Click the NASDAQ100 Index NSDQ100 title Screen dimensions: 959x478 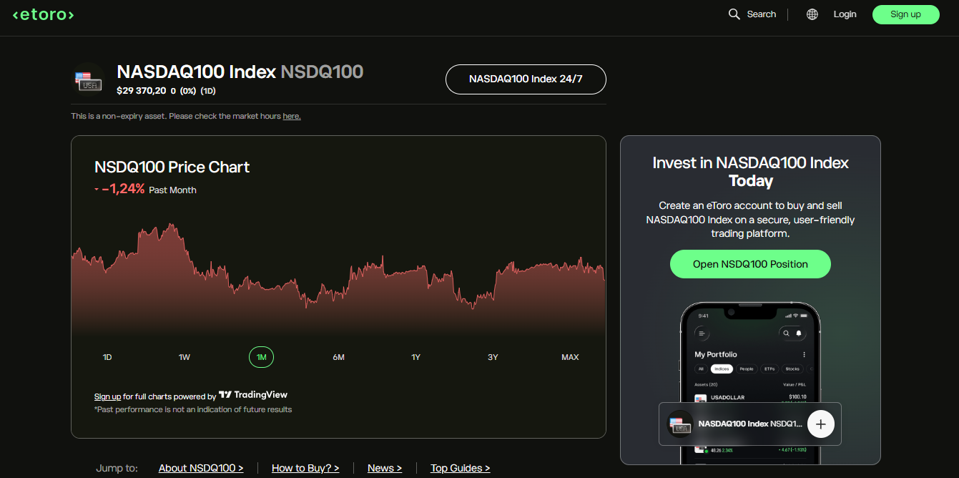[240, 72]
